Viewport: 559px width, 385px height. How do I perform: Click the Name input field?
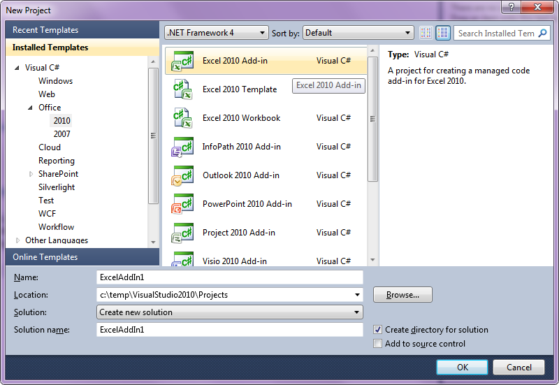coord(230,277)
